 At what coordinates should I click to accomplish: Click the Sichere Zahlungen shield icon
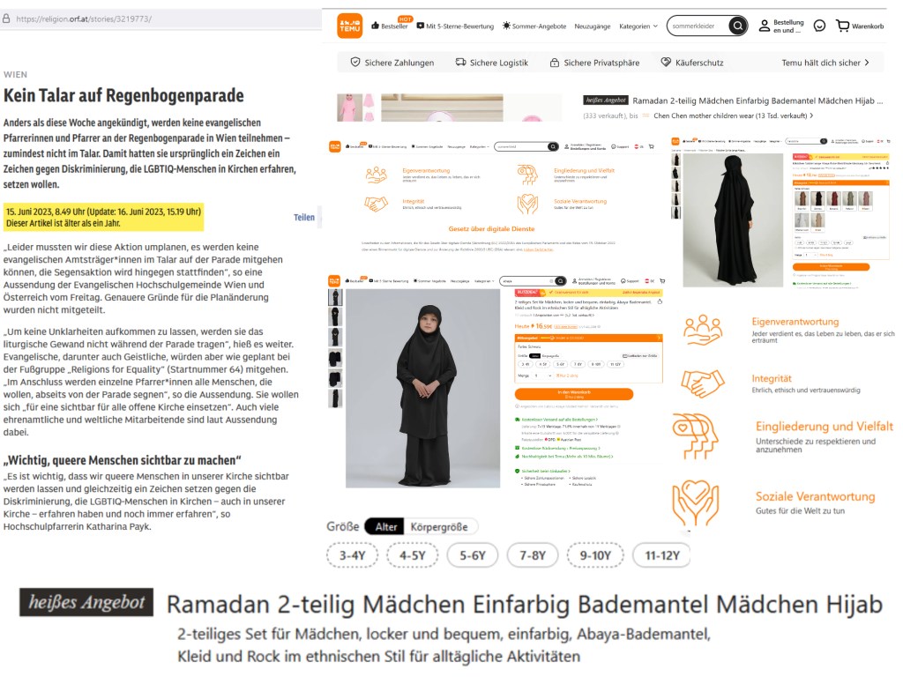click(355, 63)
